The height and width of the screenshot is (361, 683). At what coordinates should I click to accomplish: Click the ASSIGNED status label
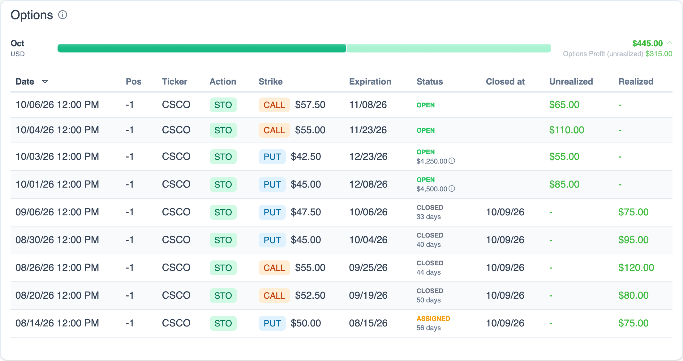pyautogui.click(x=433, y=319)
